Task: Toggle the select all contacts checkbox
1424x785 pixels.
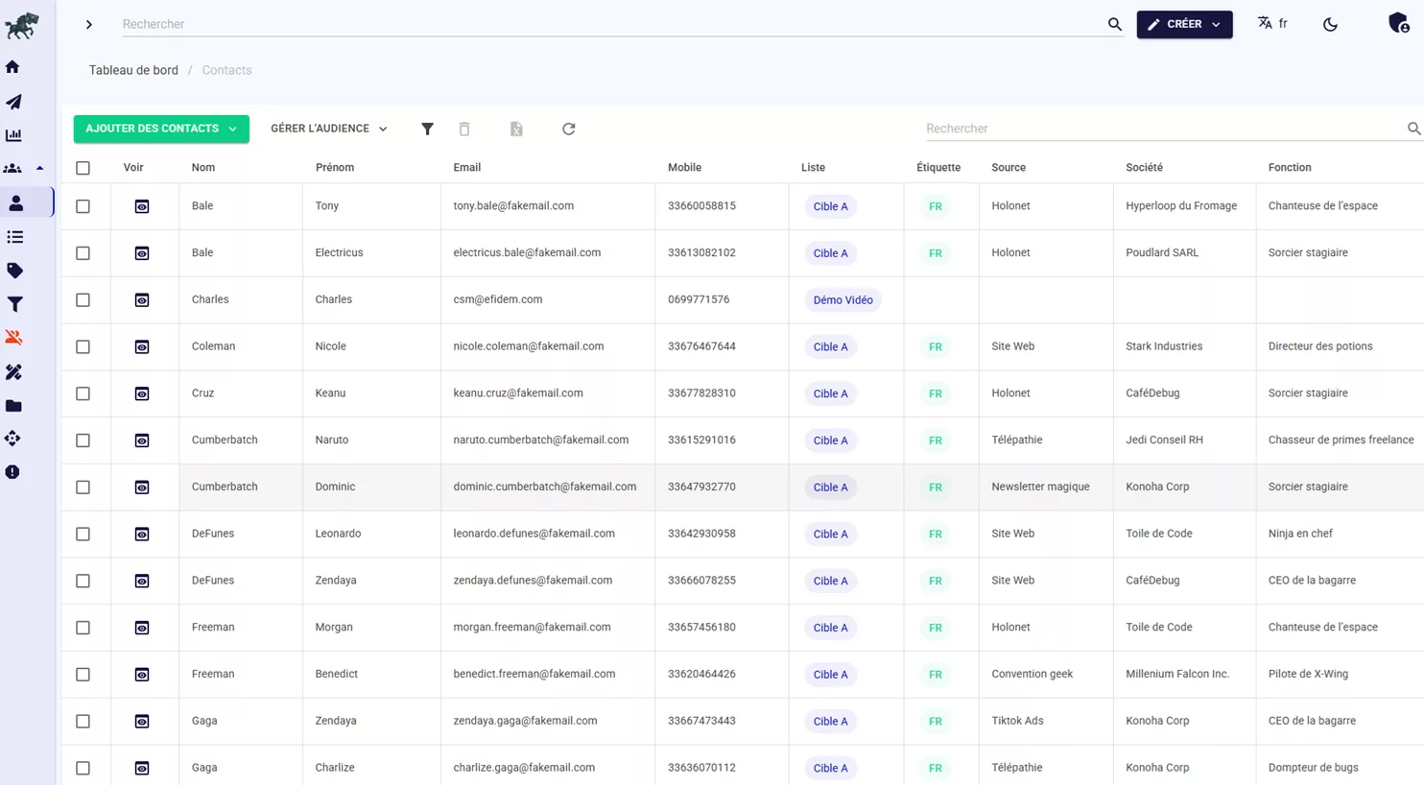Action: pyautogui.click(x=83, y=168)
